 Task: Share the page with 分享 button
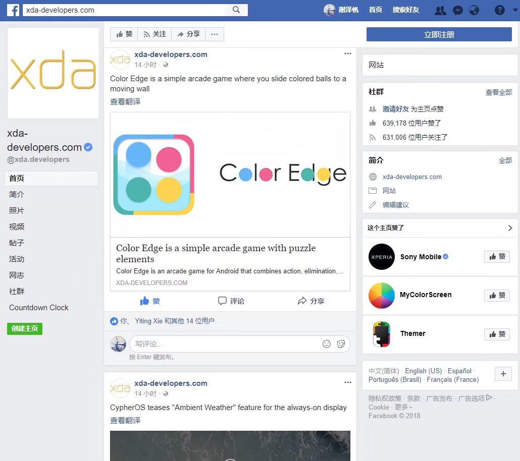tap(188, 34)
